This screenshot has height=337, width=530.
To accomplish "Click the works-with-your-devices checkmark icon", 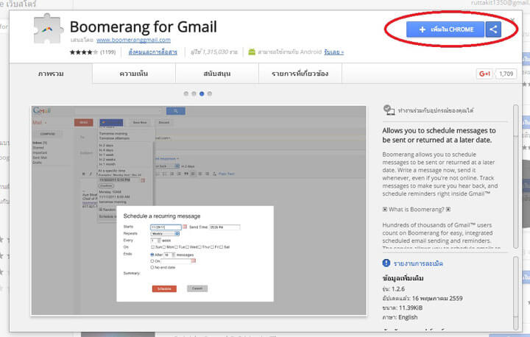I will coord(388,110).
